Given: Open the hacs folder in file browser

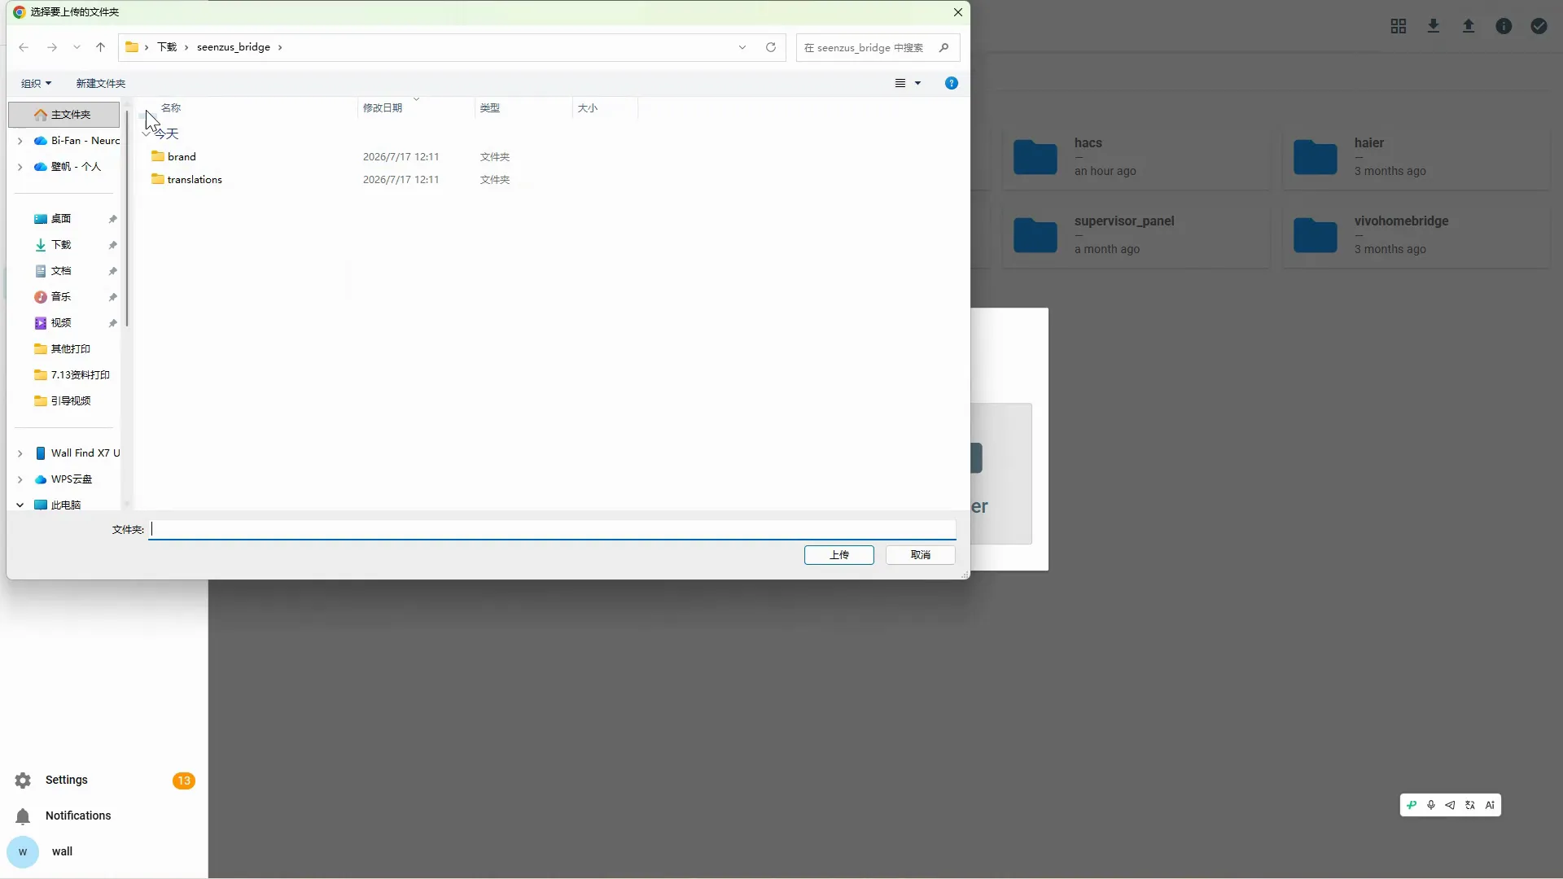Looking at the screenshot, I should tap(1136, 157).
